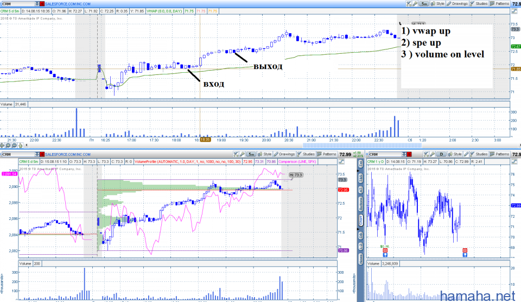Open Patterns menu in bottom-left chart
This screenshot has width=521, height=302.
click(327, 154)
